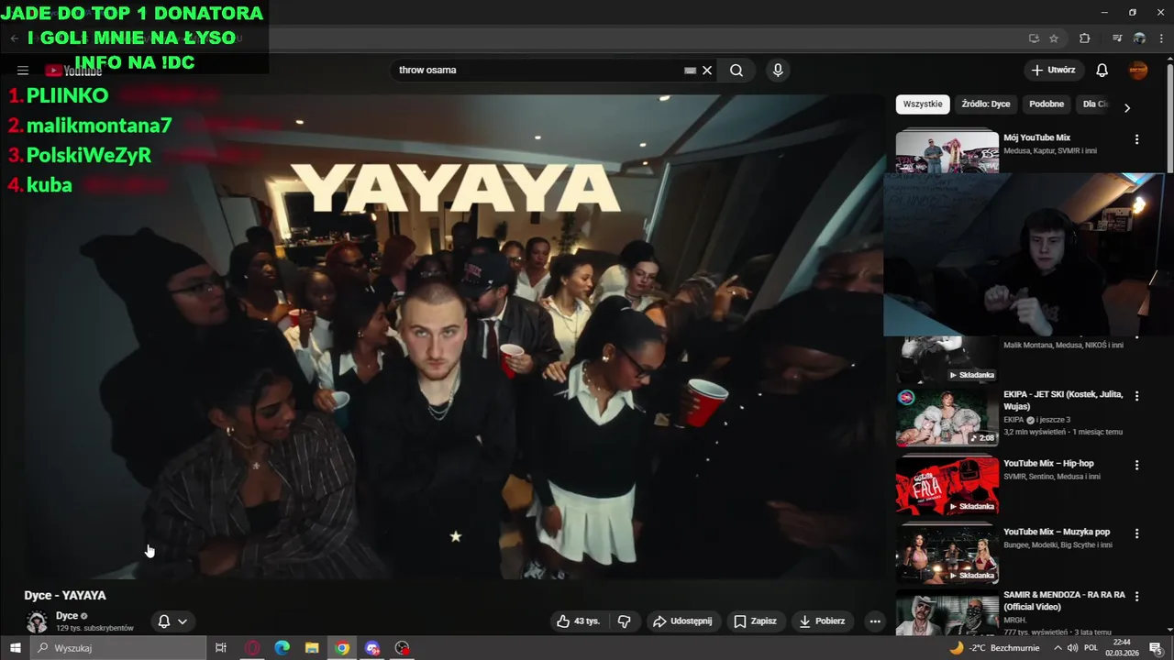
Task: Open EKIPA - JET SKI title link
Action: (x=1064, y=400)
